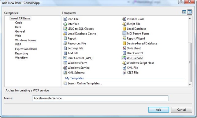The height and width of the screenshot is (118, 197).
Task: Open the Data category
Action: [18, 27]
